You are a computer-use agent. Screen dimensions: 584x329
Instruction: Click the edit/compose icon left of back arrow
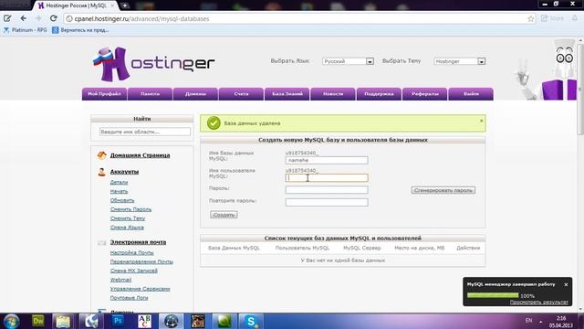click(x=7, y=18)
